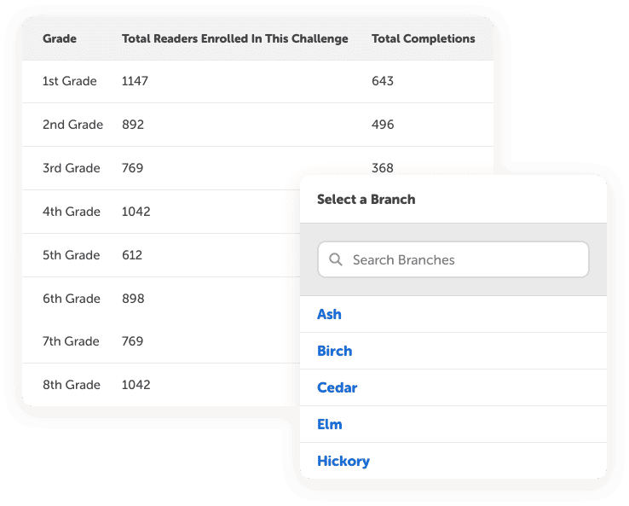Focus the Search Branches input field

click(460, 259)
